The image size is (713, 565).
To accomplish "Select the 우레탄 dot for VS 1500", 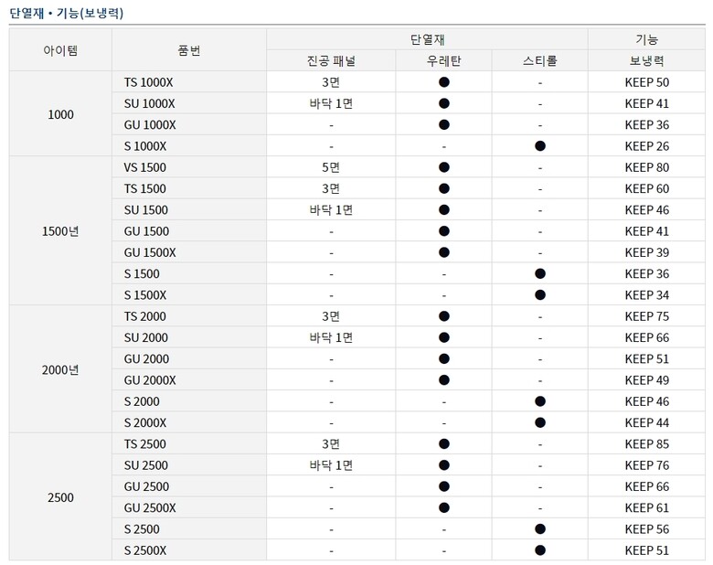I will 443,167.
